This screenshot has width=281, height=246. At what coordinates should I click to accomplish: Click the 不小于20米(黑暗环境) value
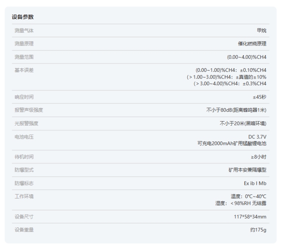243,123
